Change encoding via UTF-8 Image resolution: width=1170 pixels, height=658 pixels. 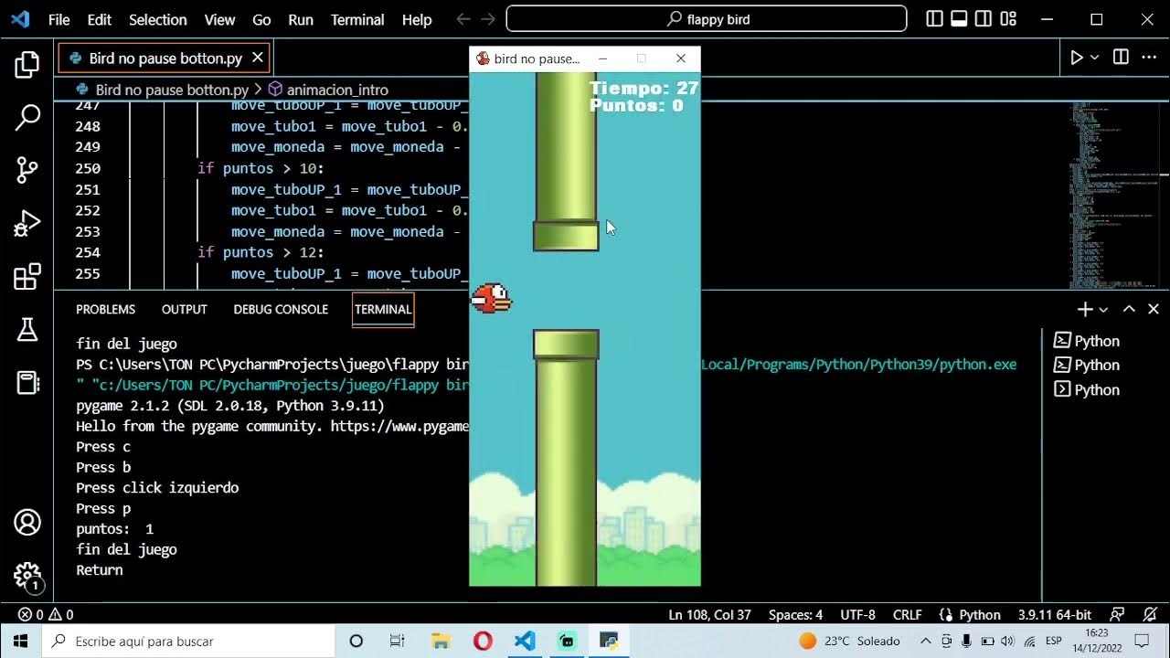click(857, 615)
